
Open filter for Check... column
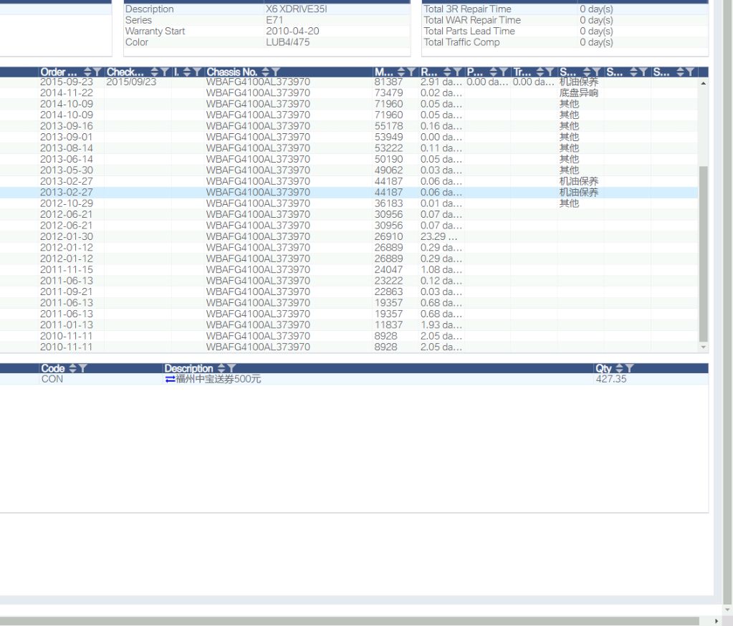coord(164,72)
